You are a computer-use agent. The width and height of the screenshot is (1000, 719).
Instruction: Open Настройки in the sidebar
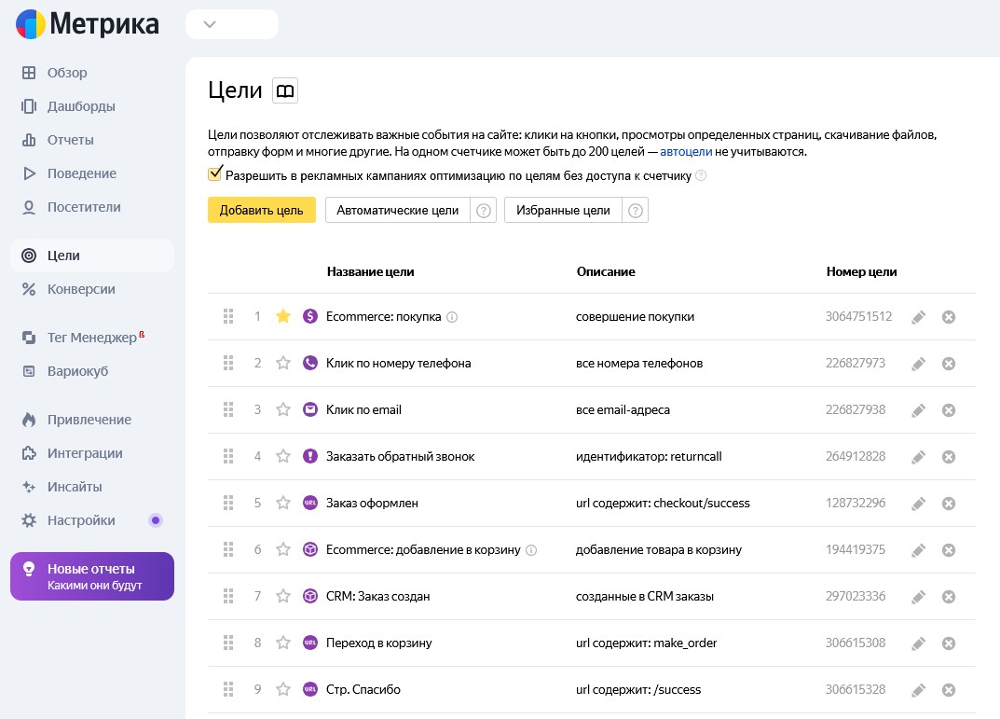coord(81,520)
